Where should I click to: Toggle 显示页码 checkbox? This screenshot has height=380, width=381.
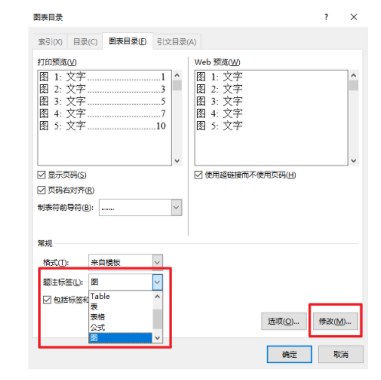pyautogui.click(x=41, y=175)
